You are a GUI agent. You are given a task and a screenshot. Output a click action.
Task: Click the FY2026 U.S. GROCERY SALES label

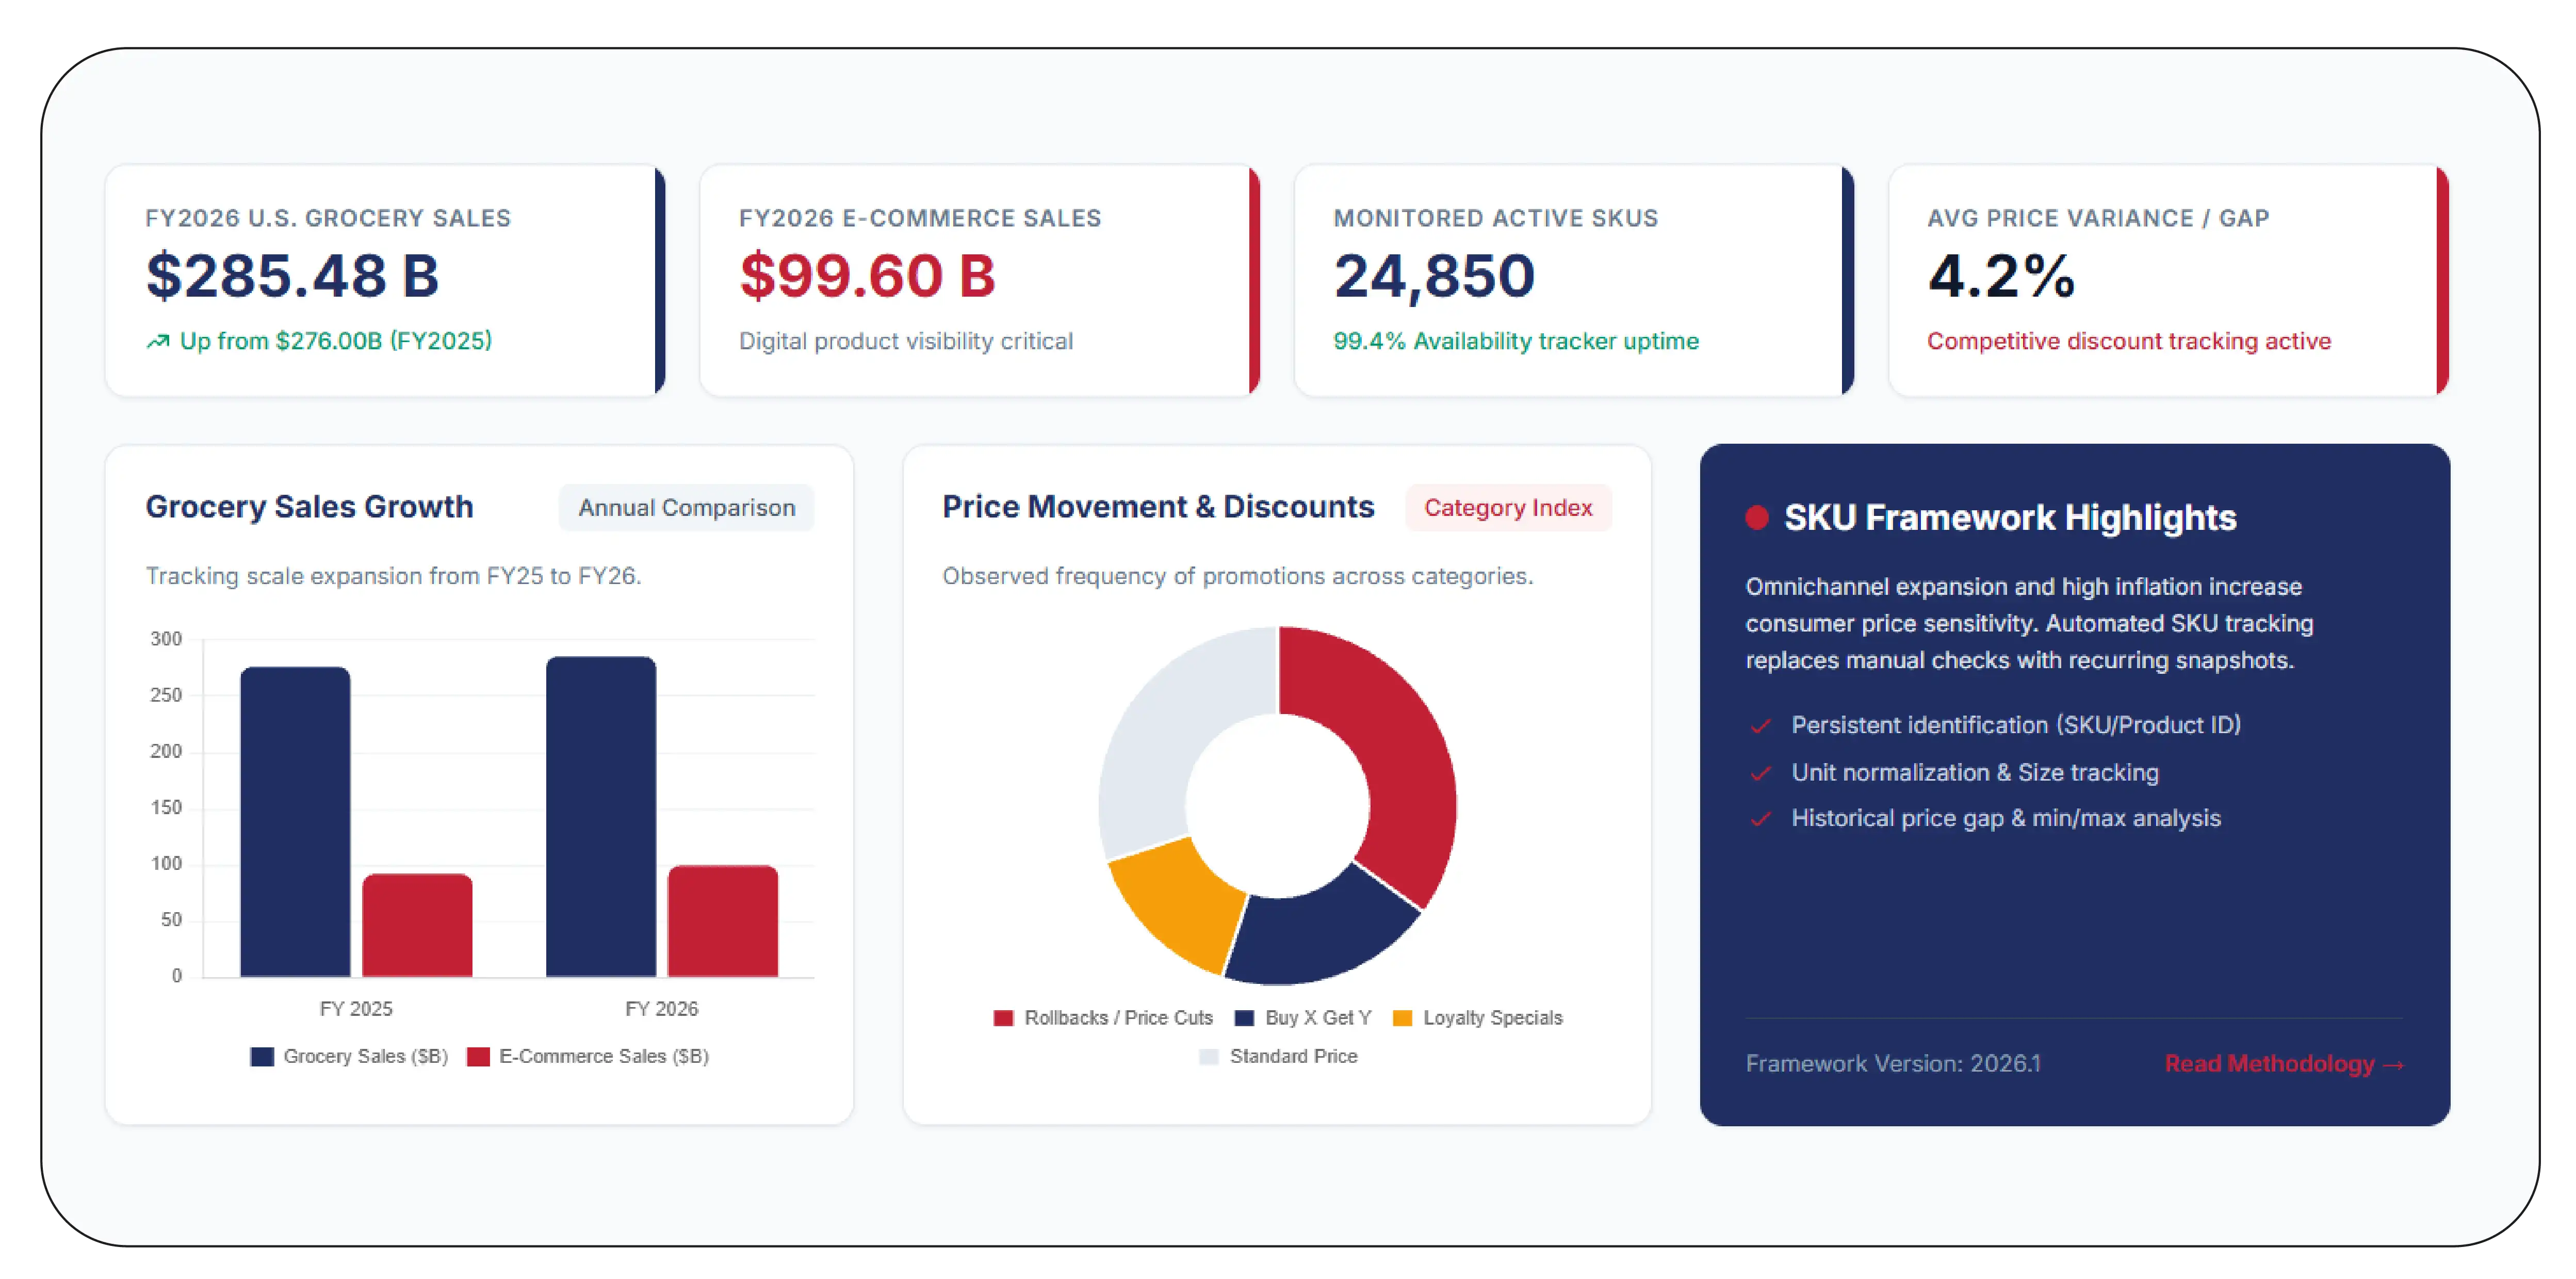point(328,218)
